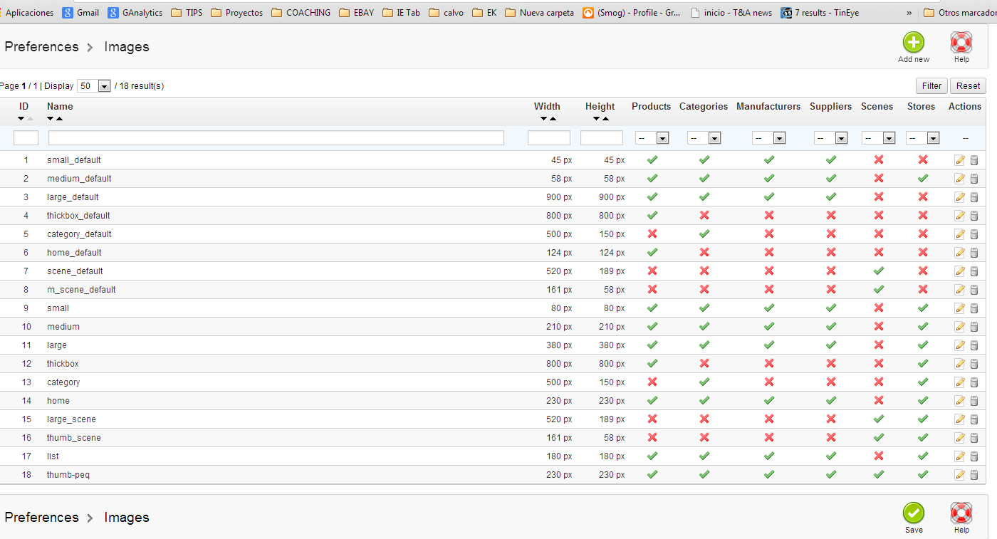Open the Scenes filter dropdown
997x539 pixels.
(x=879, y=138)
